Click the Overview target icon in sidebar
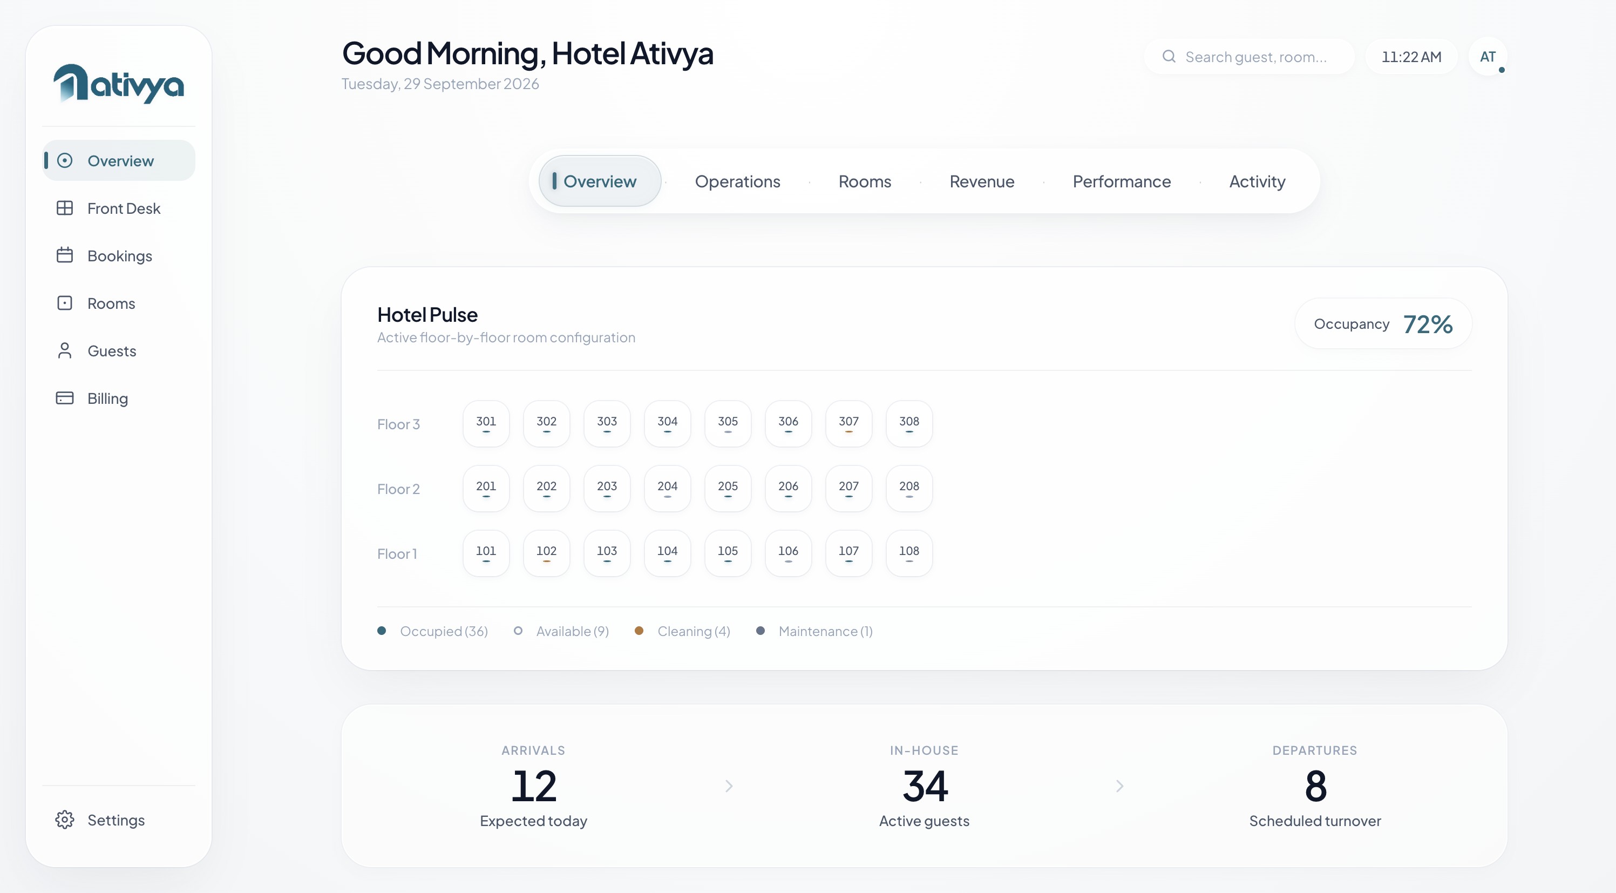1616x893 pixels. pyautogui.click(x=65, y=161)
